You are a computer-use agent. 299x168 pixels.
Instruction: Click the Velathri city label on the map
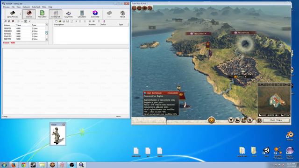[x=198, y=34]
